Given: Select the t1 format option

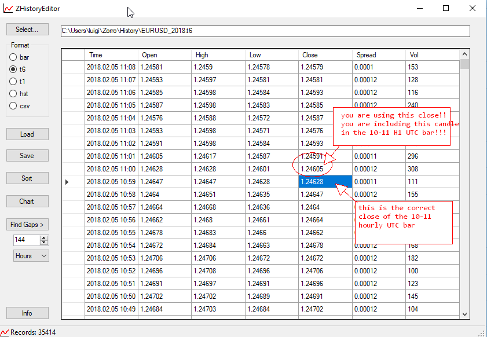Looking at the screenshot, I should [x=13, y=82].
